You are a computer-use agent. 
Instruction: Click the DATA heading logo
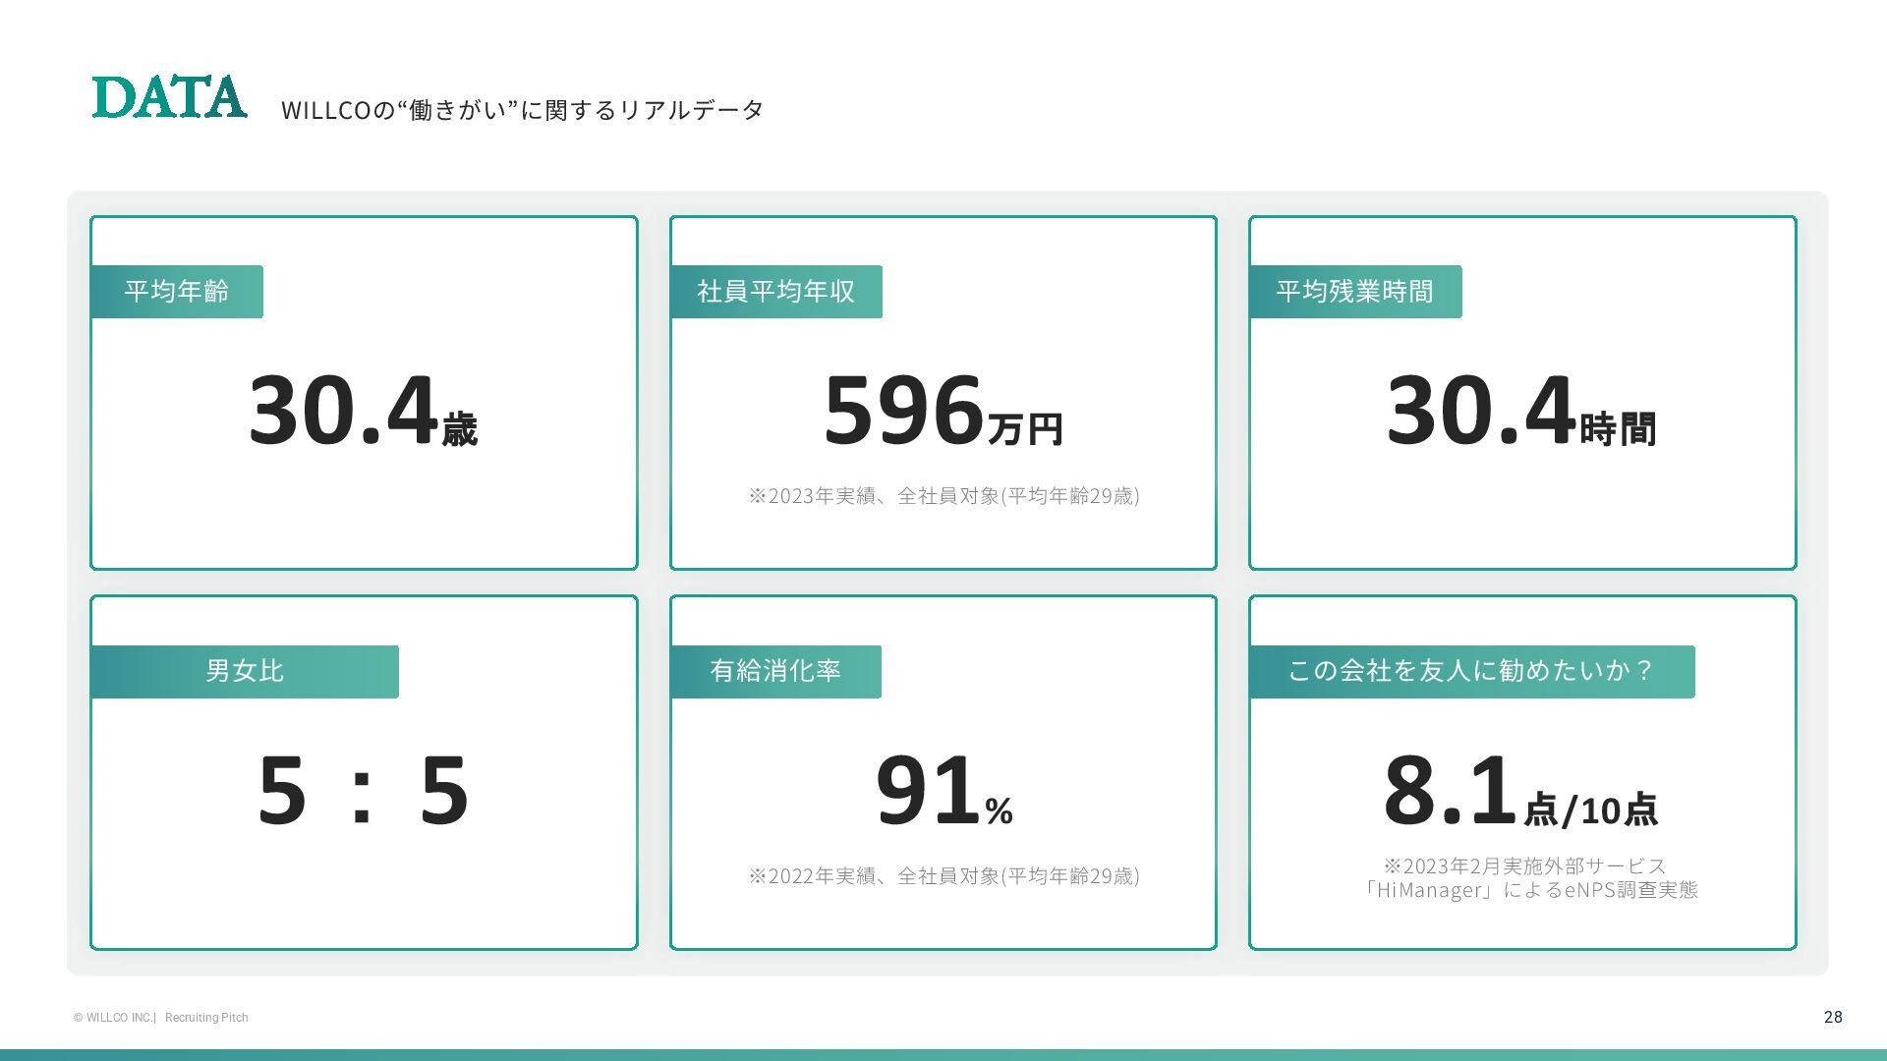pos(169,97)
